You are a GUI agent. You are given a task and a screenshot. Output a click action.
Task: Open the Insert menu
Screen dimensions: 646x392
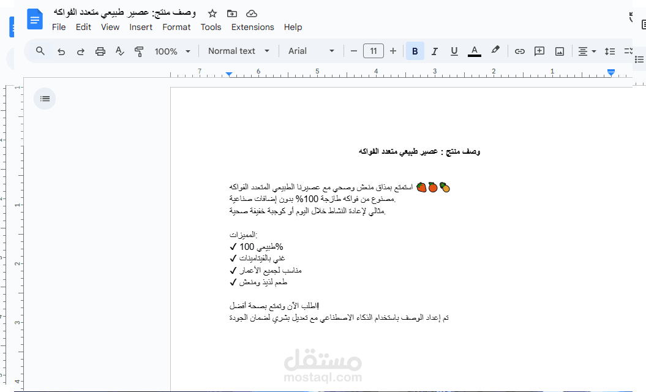pos(141,27)
